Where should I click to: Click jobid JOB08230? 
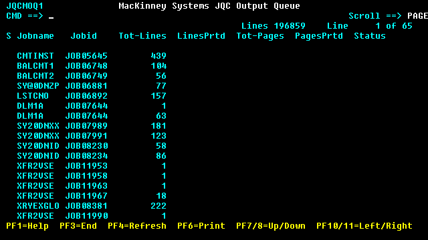pyautogui.click(x=86, y=146)
